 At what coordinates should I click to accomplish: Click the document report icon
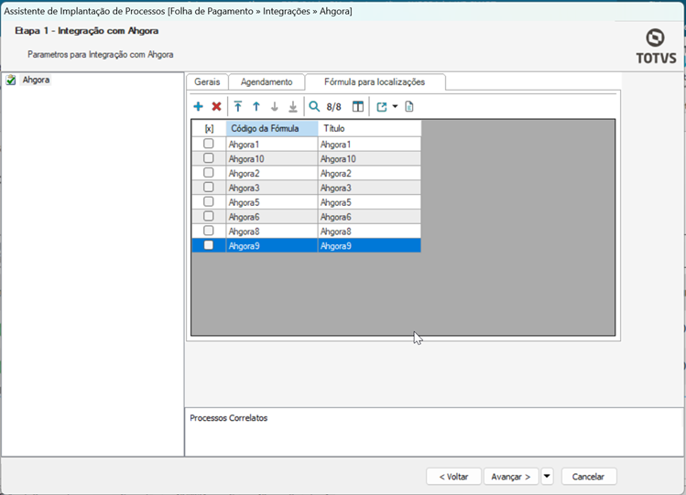click(x=409, y=107)
